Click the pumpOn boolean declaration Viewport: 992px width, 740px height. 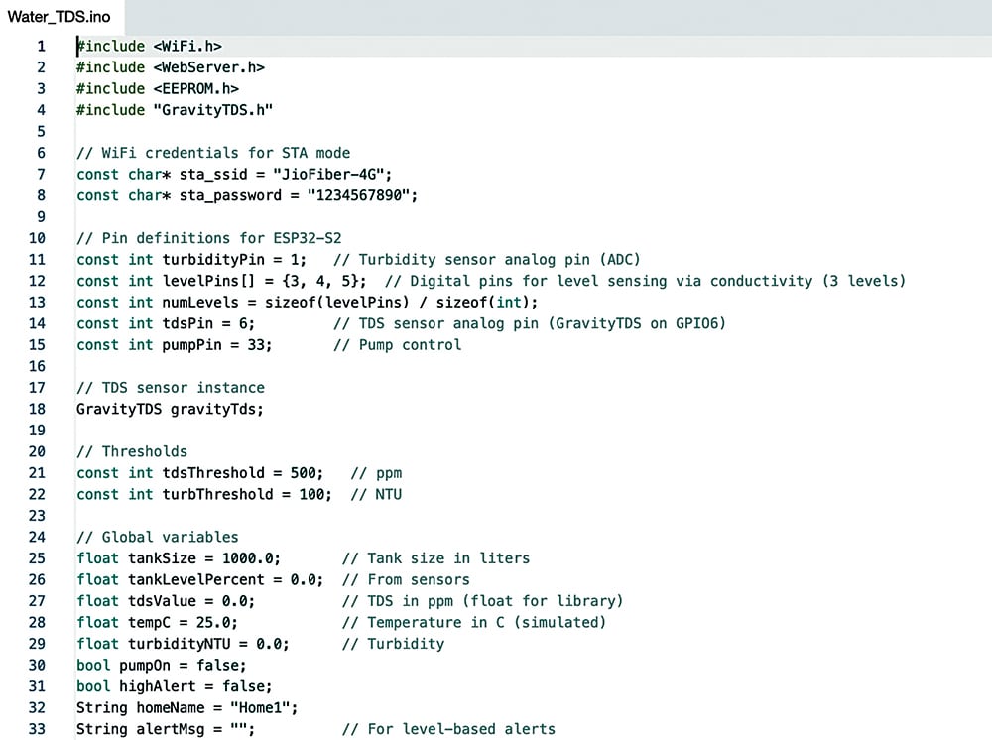149,665
